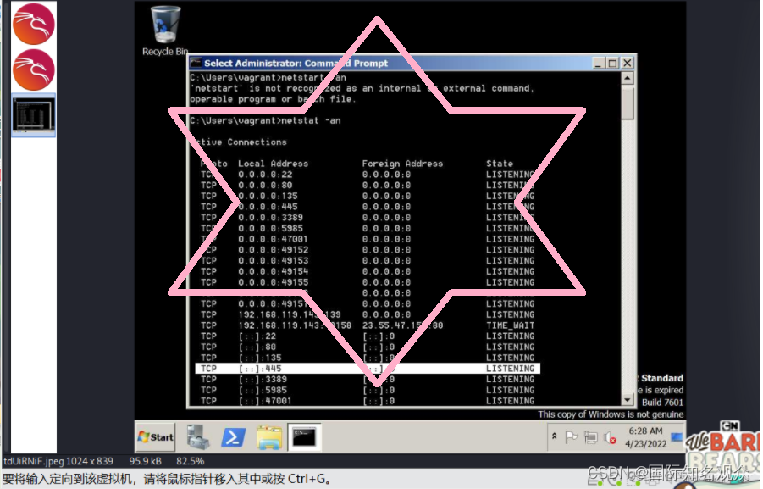Click local address 0.0.0.0:445
The image size is (763, 489).
268,207
